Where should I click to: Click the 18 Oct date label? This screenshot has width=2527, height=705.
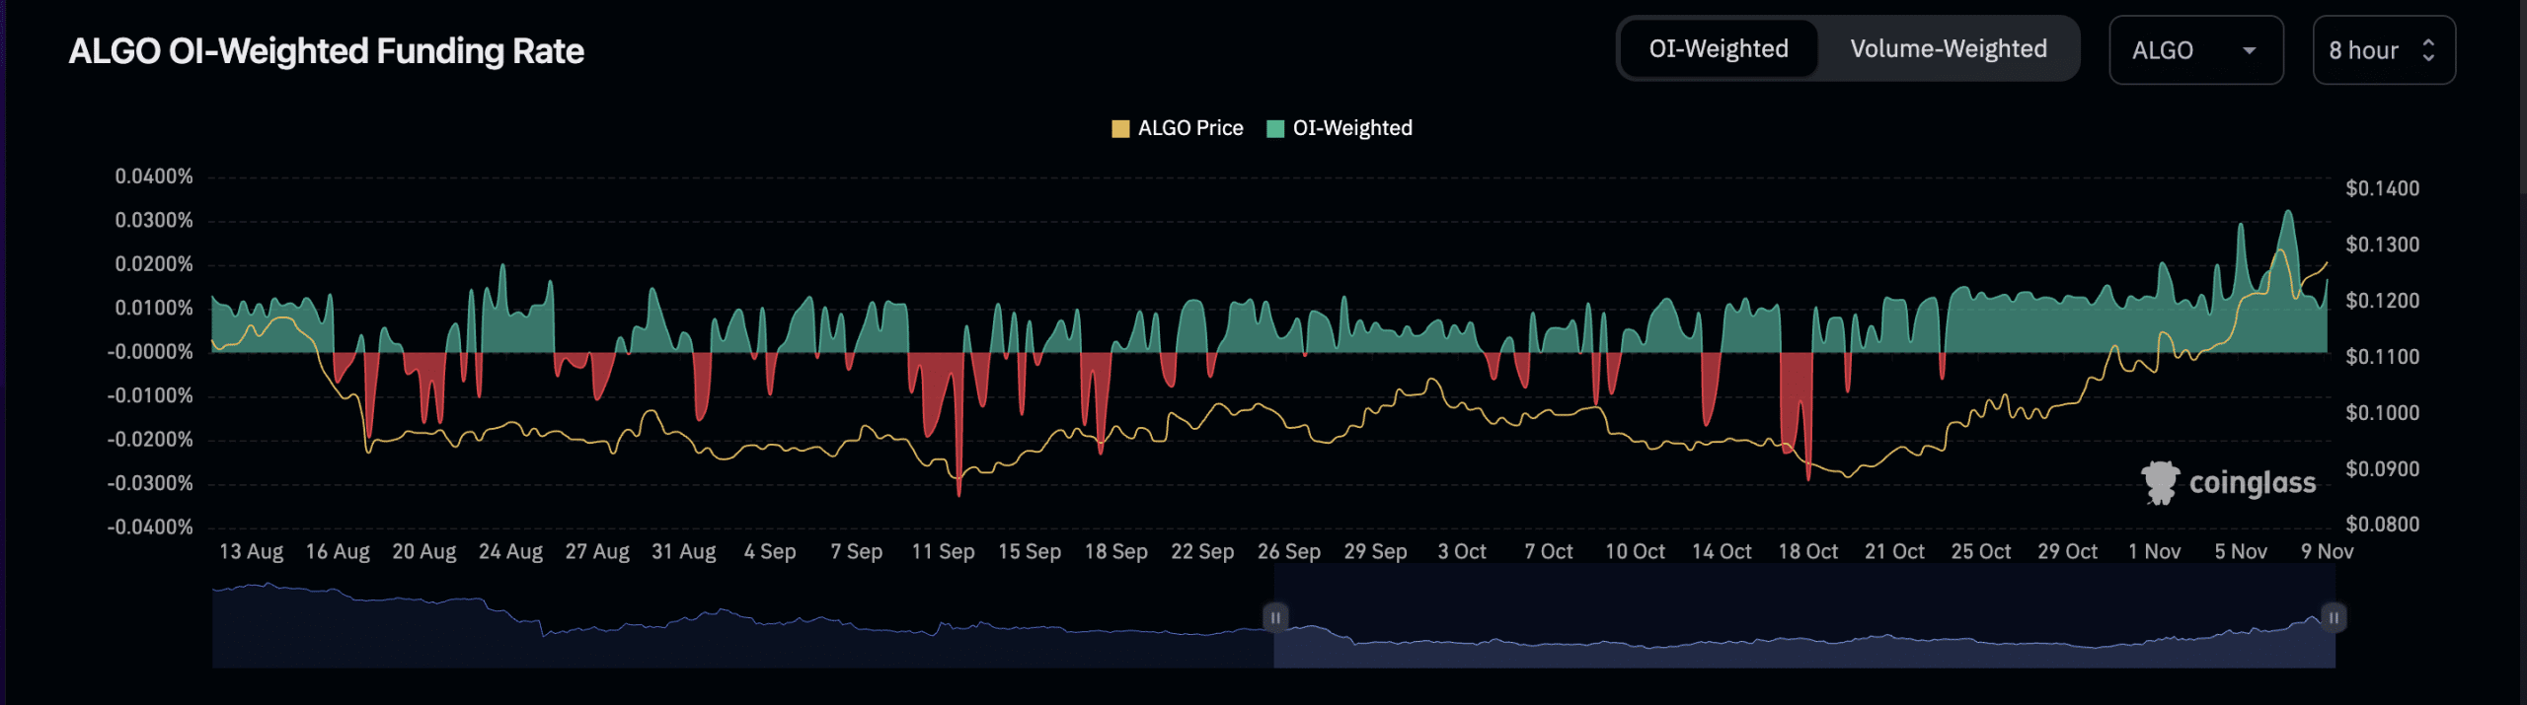click(x=1808, y=552)
